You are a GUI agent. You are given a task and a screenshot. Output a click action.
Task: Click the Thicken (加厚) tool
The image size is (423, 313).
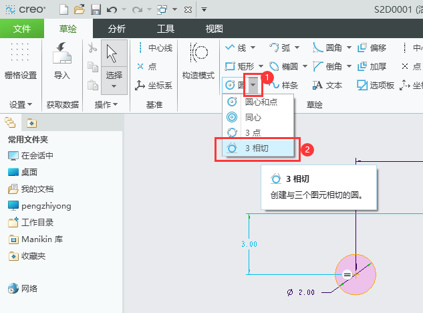[372, 66]
